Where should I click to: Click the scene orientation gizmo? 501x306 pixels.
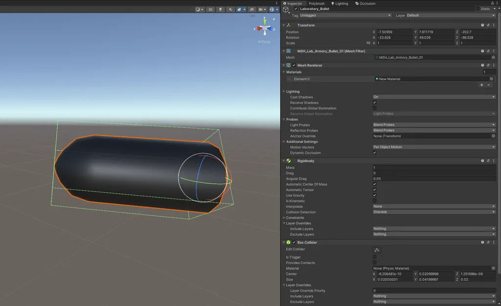[265, 28]
